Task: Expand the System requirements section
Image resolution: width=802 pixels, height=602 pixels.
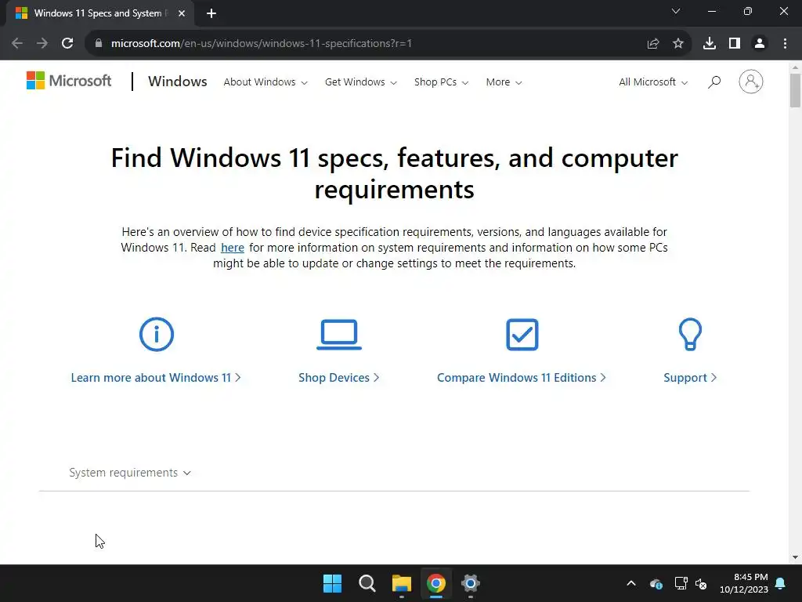Action: pyautogui.click(x=130, y=473)
